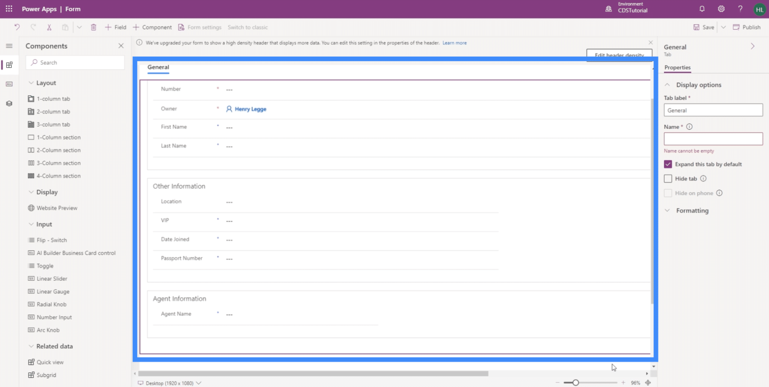Click the paste clipboard icon
The image size is (769, 387).
click(x=65, y=27)
